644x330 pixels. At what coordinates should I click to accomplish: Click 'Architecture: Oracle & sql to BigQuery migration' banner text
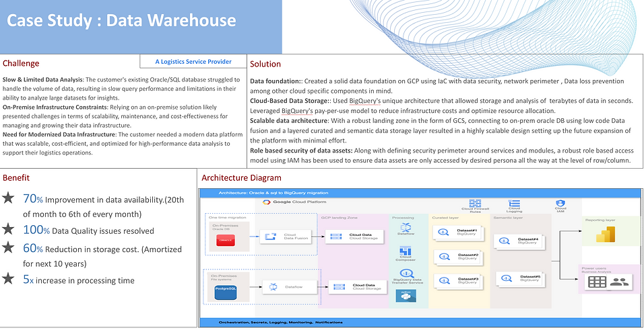pos(273,193)
